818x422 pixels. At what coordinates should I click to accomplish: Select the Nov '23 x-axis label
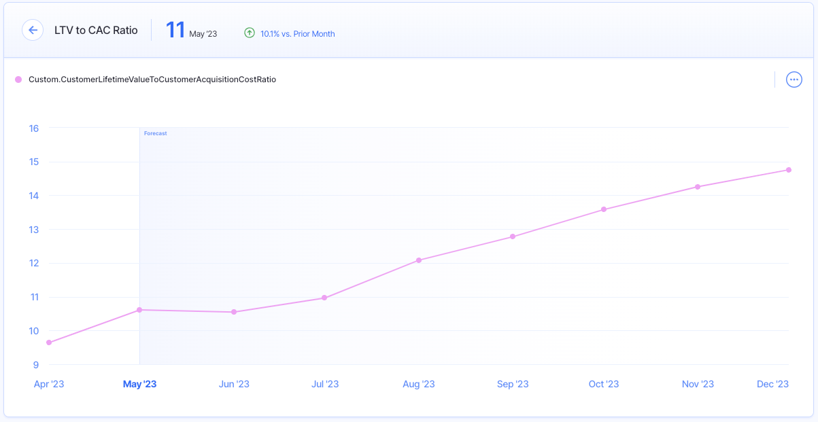coord(698,384)
